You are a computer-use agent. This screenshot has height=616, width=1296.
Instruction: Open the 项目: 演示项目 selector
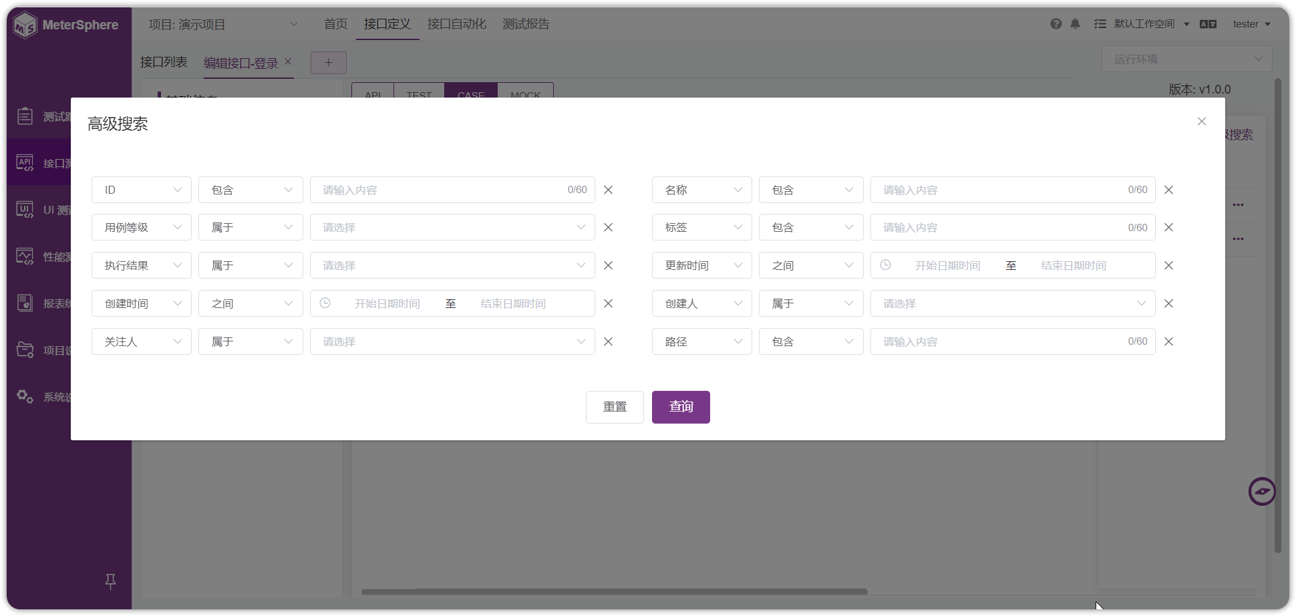pyautogui.click(x=223, y=25)
